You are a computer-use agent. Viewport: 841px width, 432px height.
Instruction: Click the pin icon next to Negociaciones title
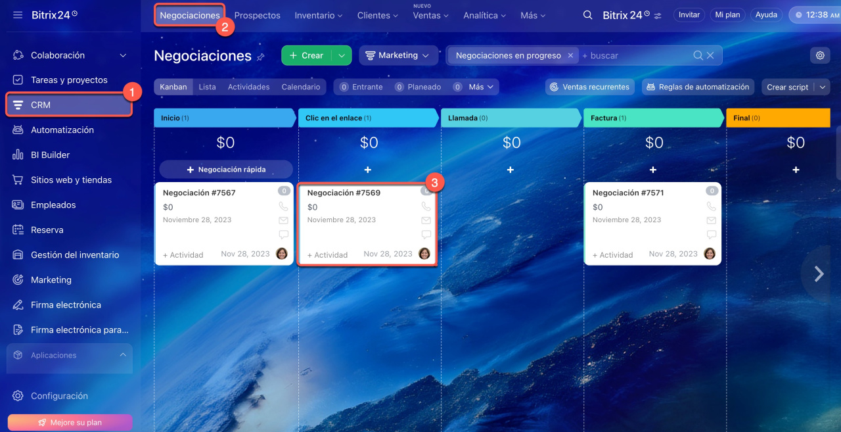coord(261,57)
